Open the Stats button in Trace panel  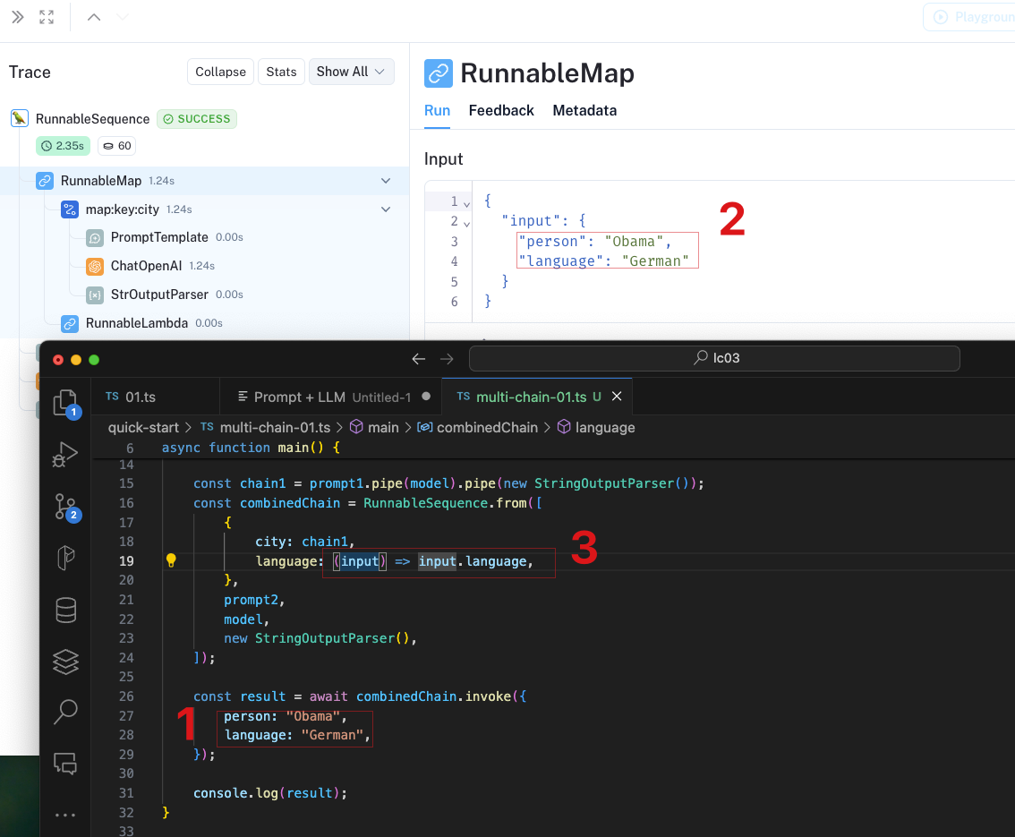pos(282,72)
